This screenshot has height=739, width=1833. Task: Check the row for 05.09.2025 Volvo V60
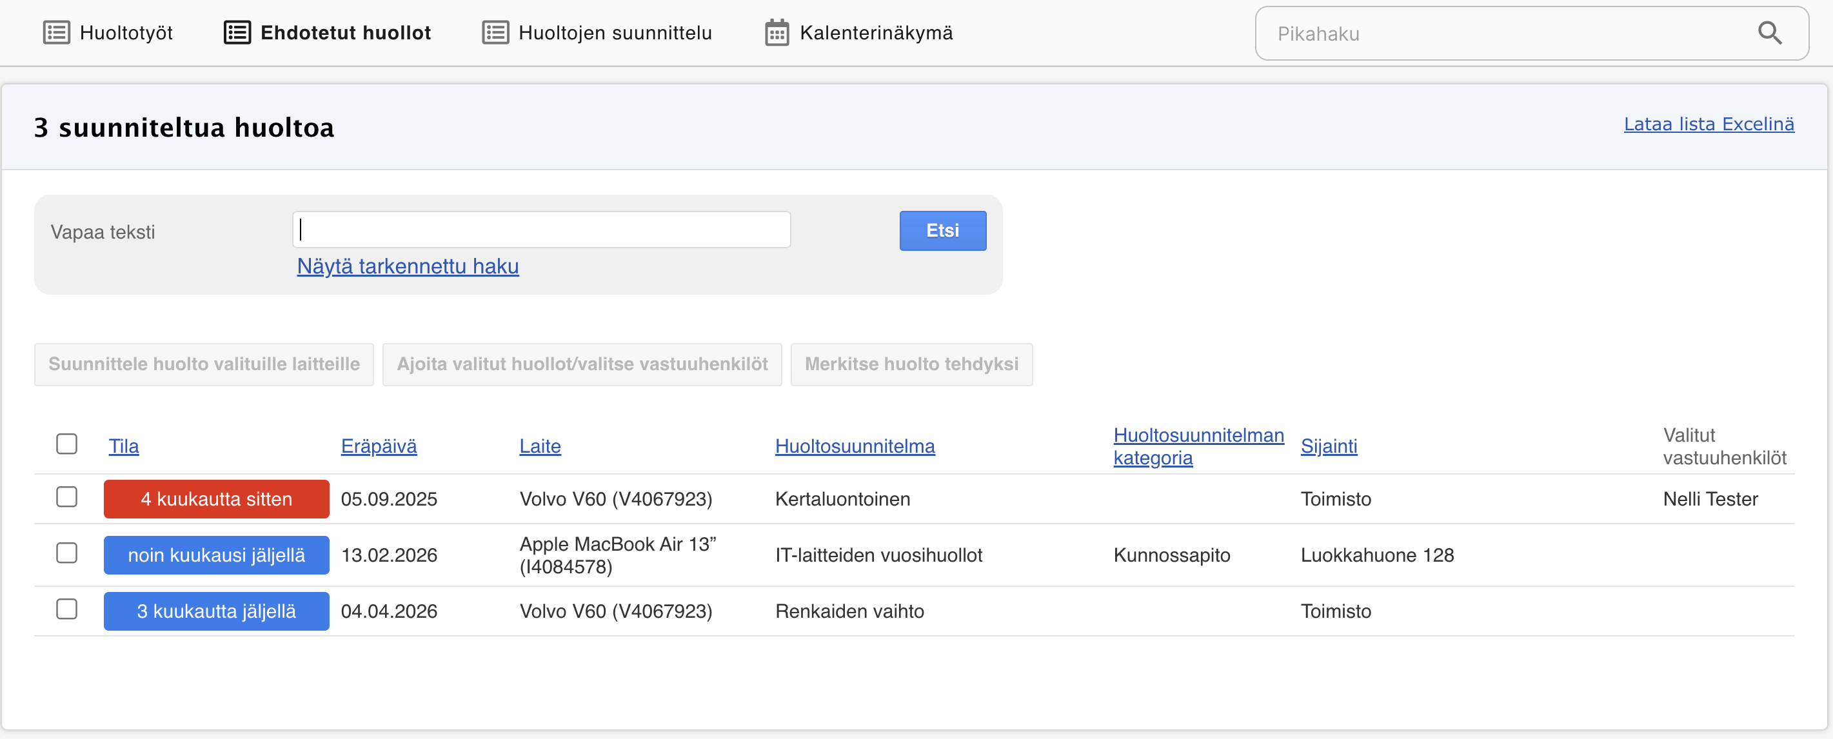(67, 497)
